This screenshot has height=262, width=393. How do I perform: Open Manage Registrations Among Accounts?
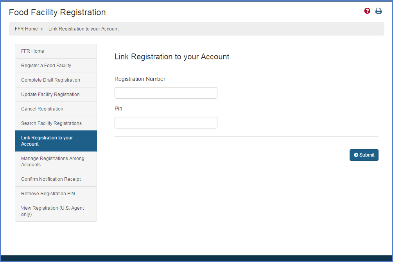tap(53, 162)
